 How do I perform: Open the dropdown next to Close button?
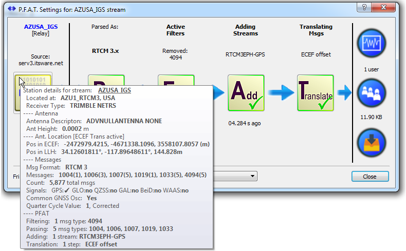pyautogui.click(x=252, y=176)
